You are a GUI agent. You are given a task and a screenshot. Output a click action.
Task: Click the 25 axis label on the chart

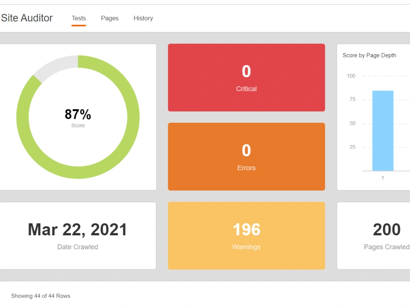point(353,147)
